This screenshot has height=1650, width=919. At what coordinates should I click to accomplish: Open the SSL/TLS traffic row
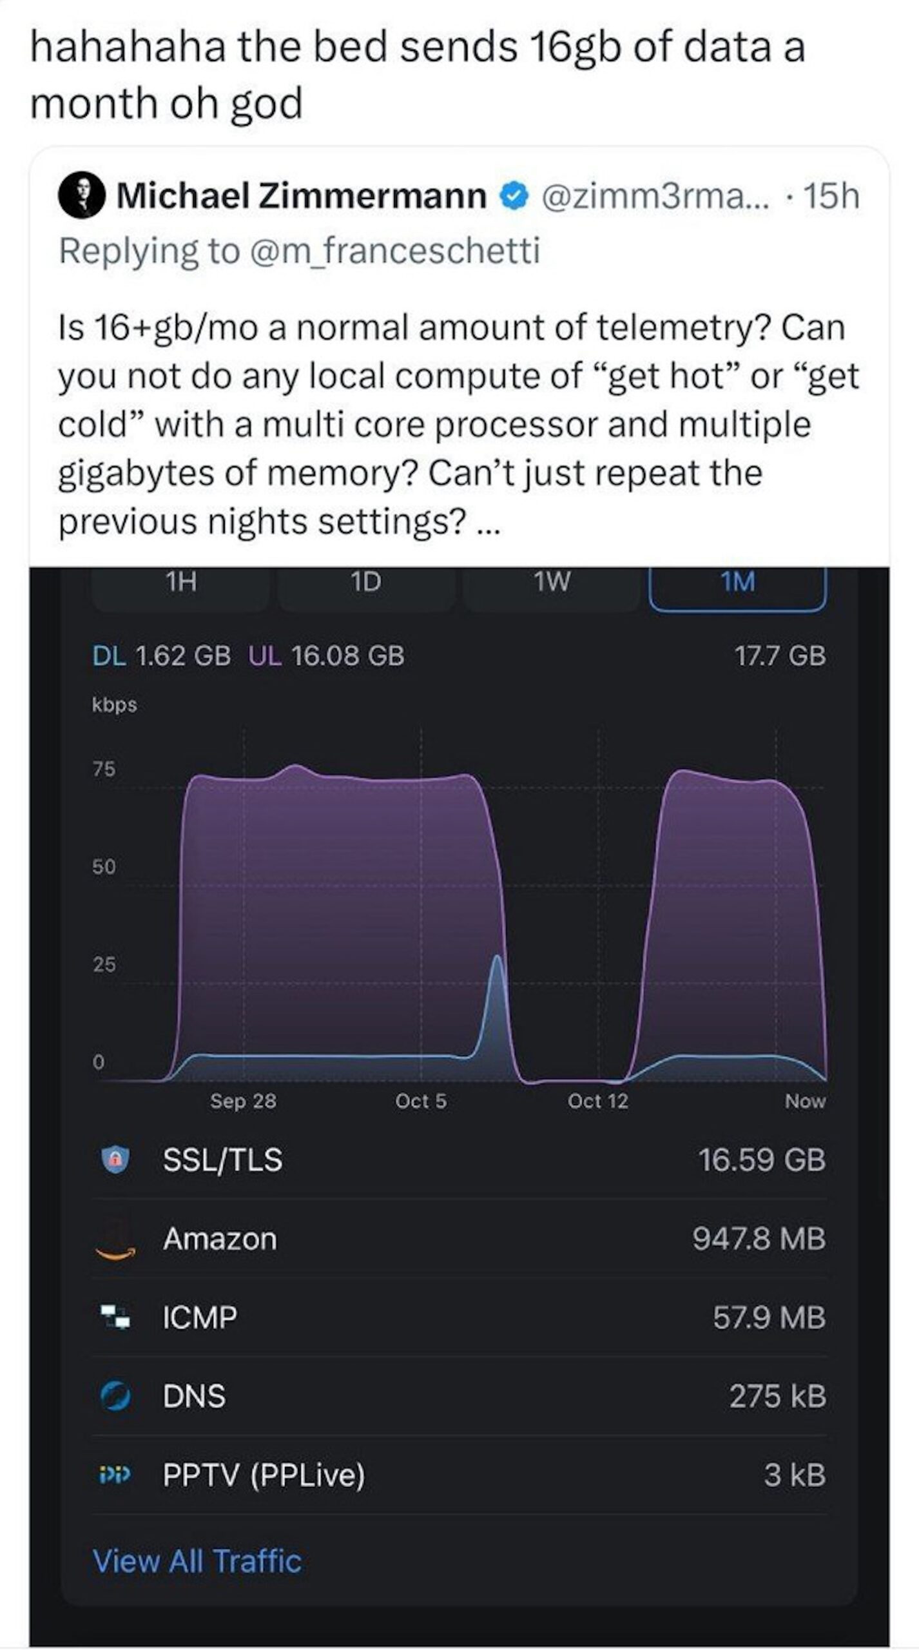pyautogui.click(x=459, y=1160)
